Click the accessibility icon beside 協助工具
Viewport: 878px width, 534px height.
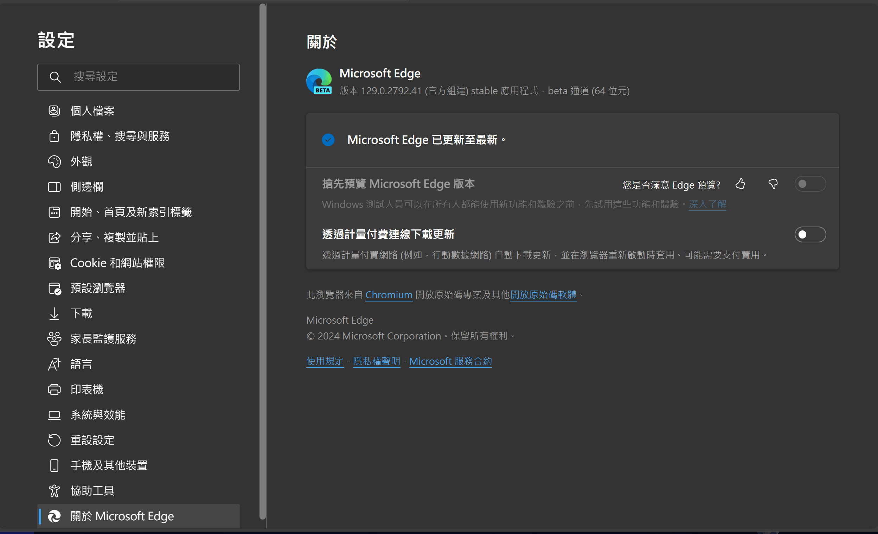coord(54,490)
